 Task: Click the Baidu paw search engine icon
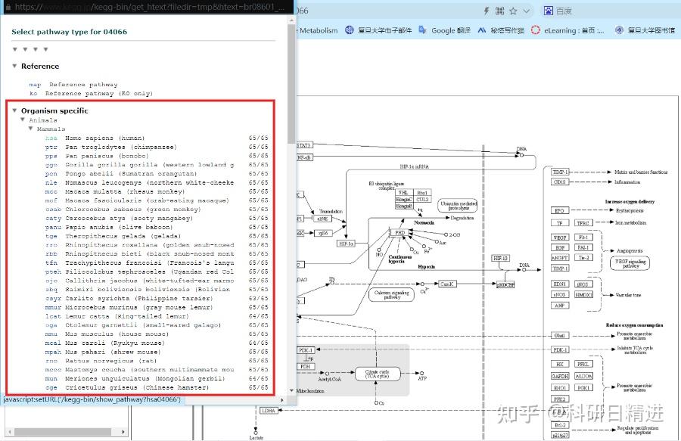coord(549,11)
